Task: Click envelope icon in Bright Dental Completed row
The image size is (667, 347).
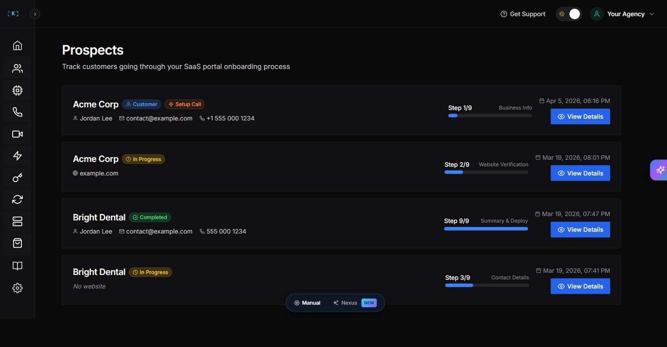Action: [122, 231]
